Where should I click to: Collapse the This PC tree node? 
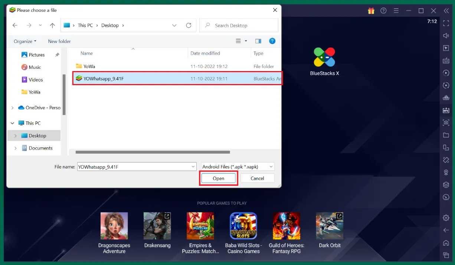pyautogui.click(x=13, y=123)
